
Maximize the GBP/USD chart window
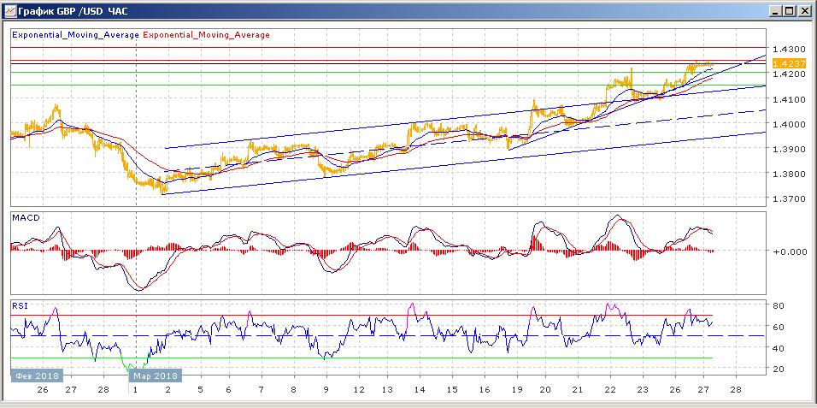[790, 10]
